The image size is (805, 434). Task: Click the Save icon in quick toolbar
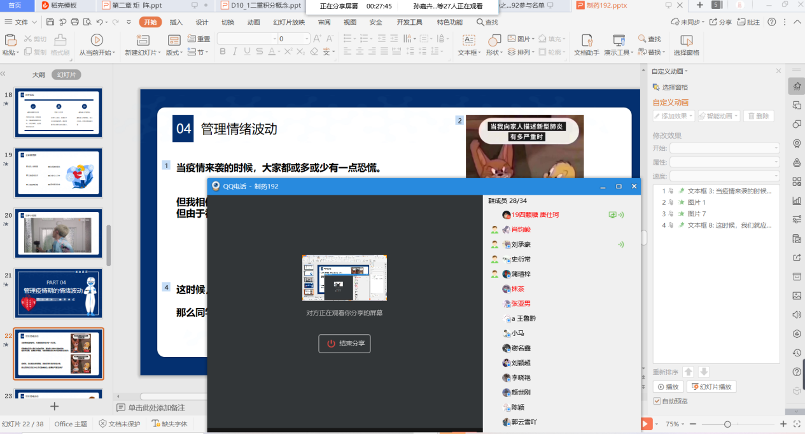[x=50, y=22]
